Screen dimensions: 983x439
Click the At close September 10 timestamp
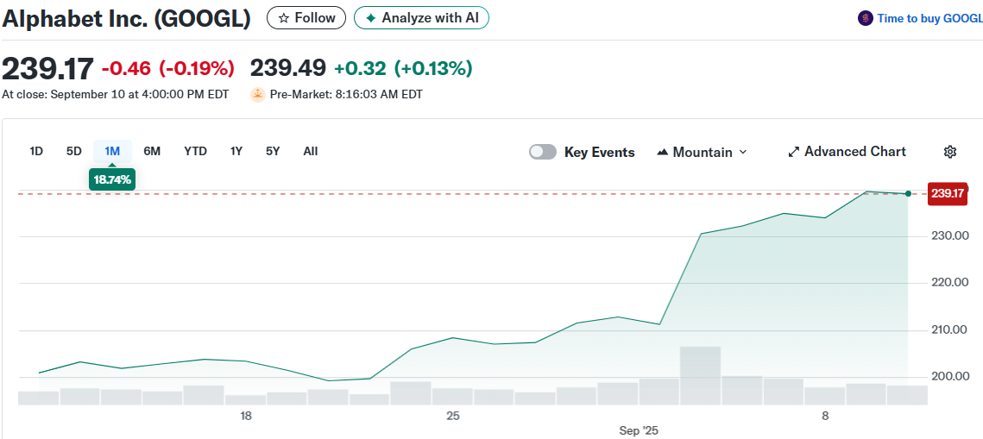[x=116, y=95]
